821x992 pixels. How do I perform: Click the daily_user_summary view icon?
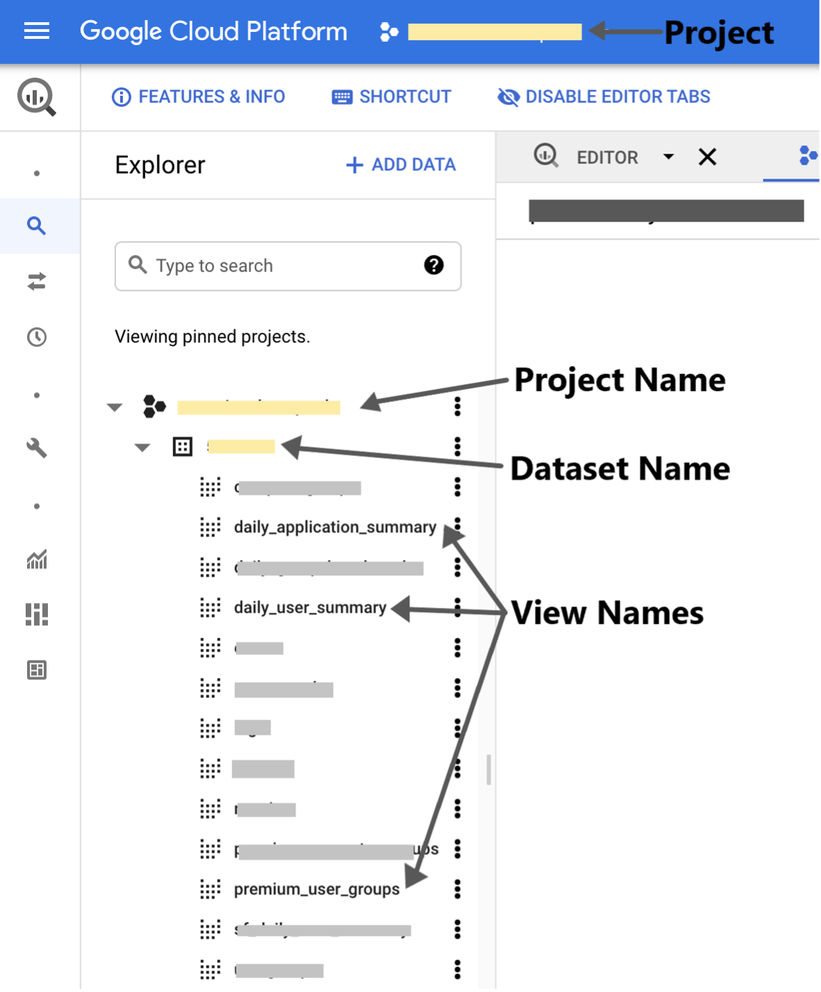pyautogui.click(x=210, y=608)
